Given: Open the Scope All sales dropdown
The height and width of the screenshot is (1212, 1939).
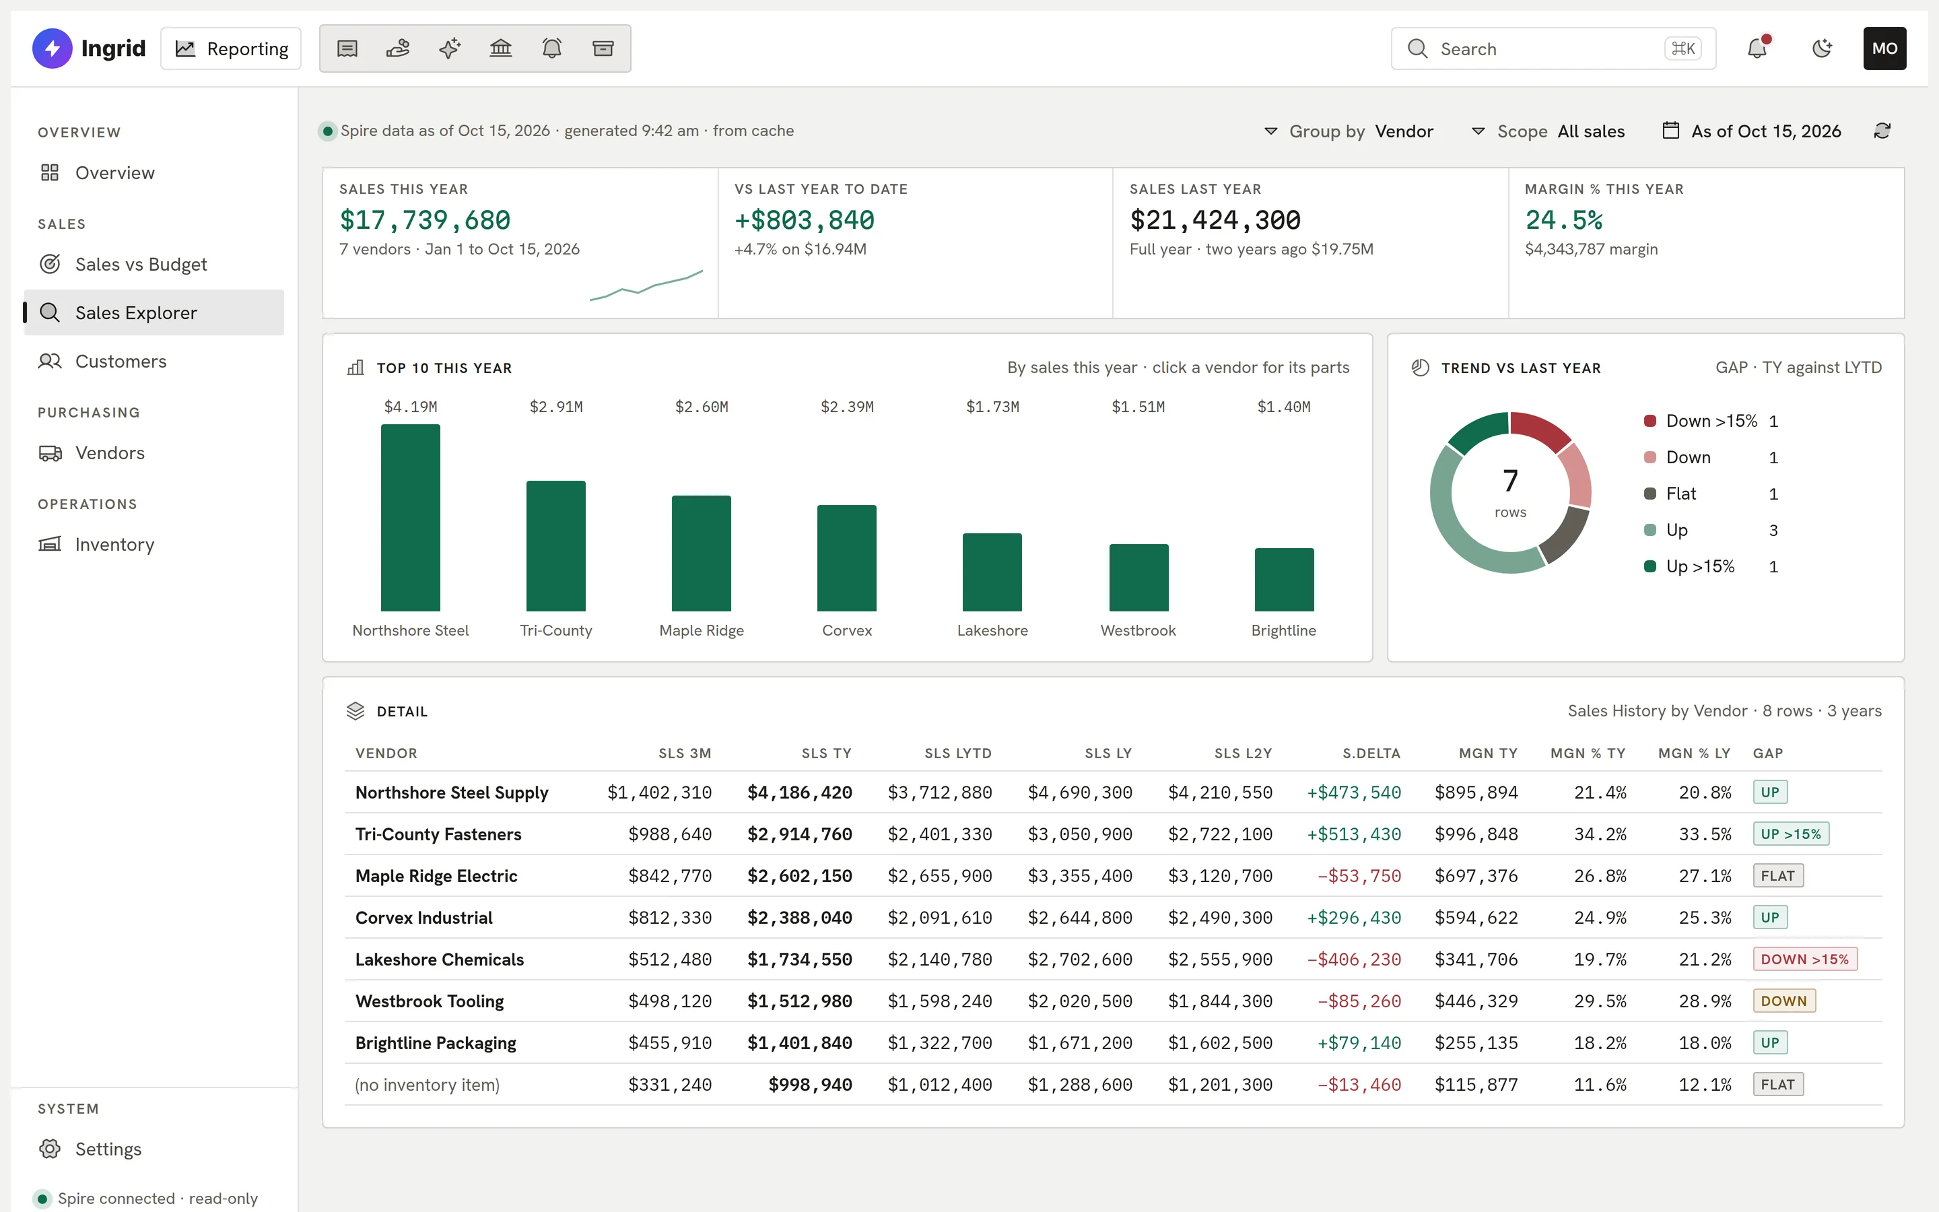Looking at the screenshot, I should (1548, 131).
